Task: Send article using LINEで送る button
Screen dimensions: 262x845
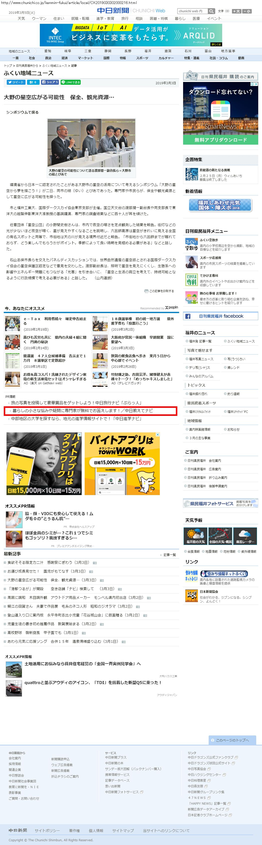Action: 70,82
